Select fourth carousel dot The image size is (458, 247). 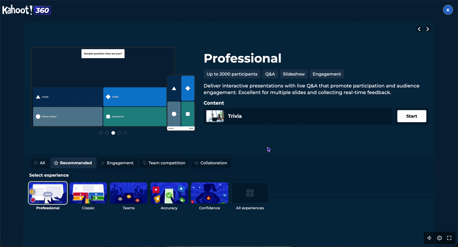pos(119,133)
